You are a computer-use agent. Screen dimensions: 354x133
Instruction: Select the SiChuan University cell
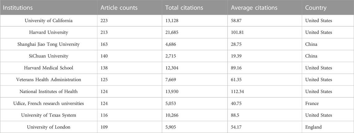49,56
